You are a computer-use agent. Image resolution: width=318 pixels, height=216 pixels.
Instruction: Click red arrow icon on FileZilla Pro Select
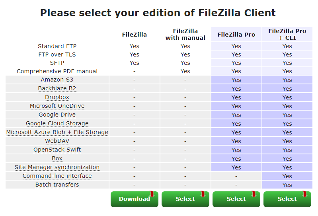point(254,194)
